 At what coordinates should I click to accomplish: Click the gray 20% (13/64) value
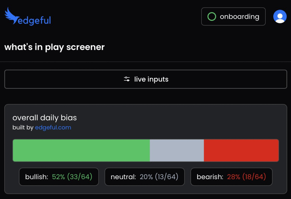click(x=159, y=177)
